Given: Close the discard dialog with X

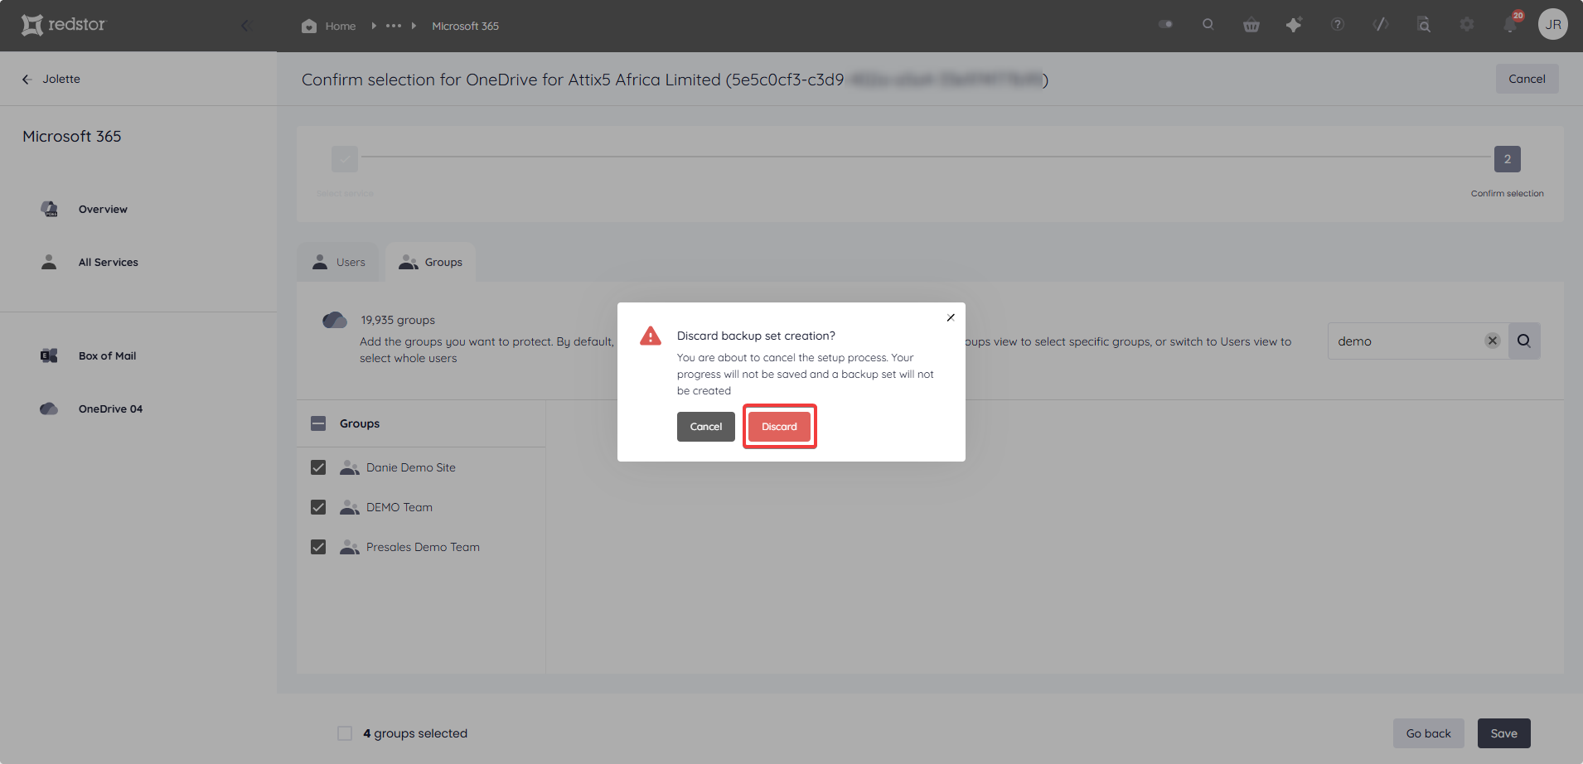Looking at the screenshot, I should click(951, 317).
